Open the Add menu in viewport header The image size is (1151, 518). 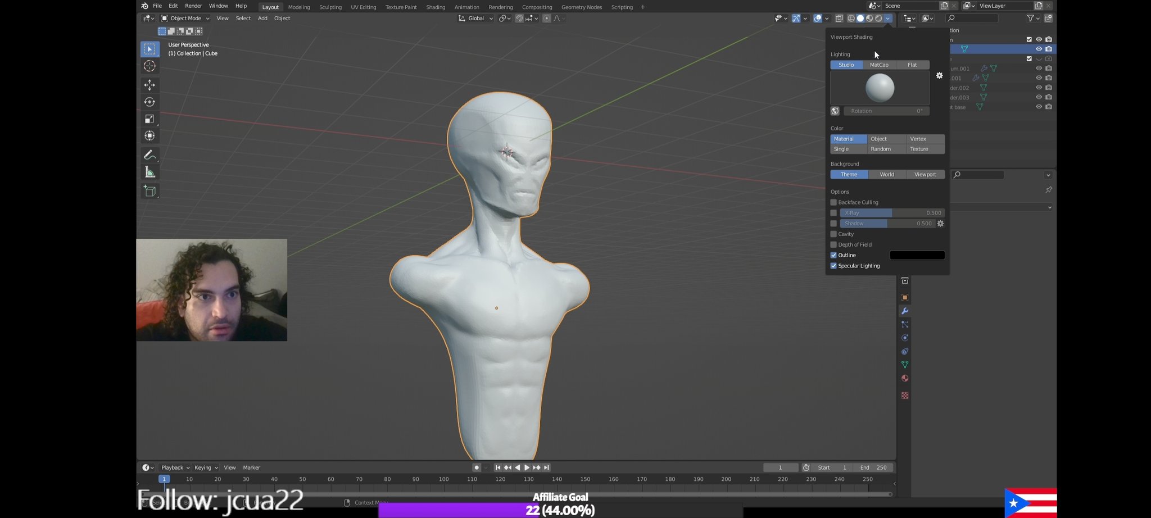(262, 19)
